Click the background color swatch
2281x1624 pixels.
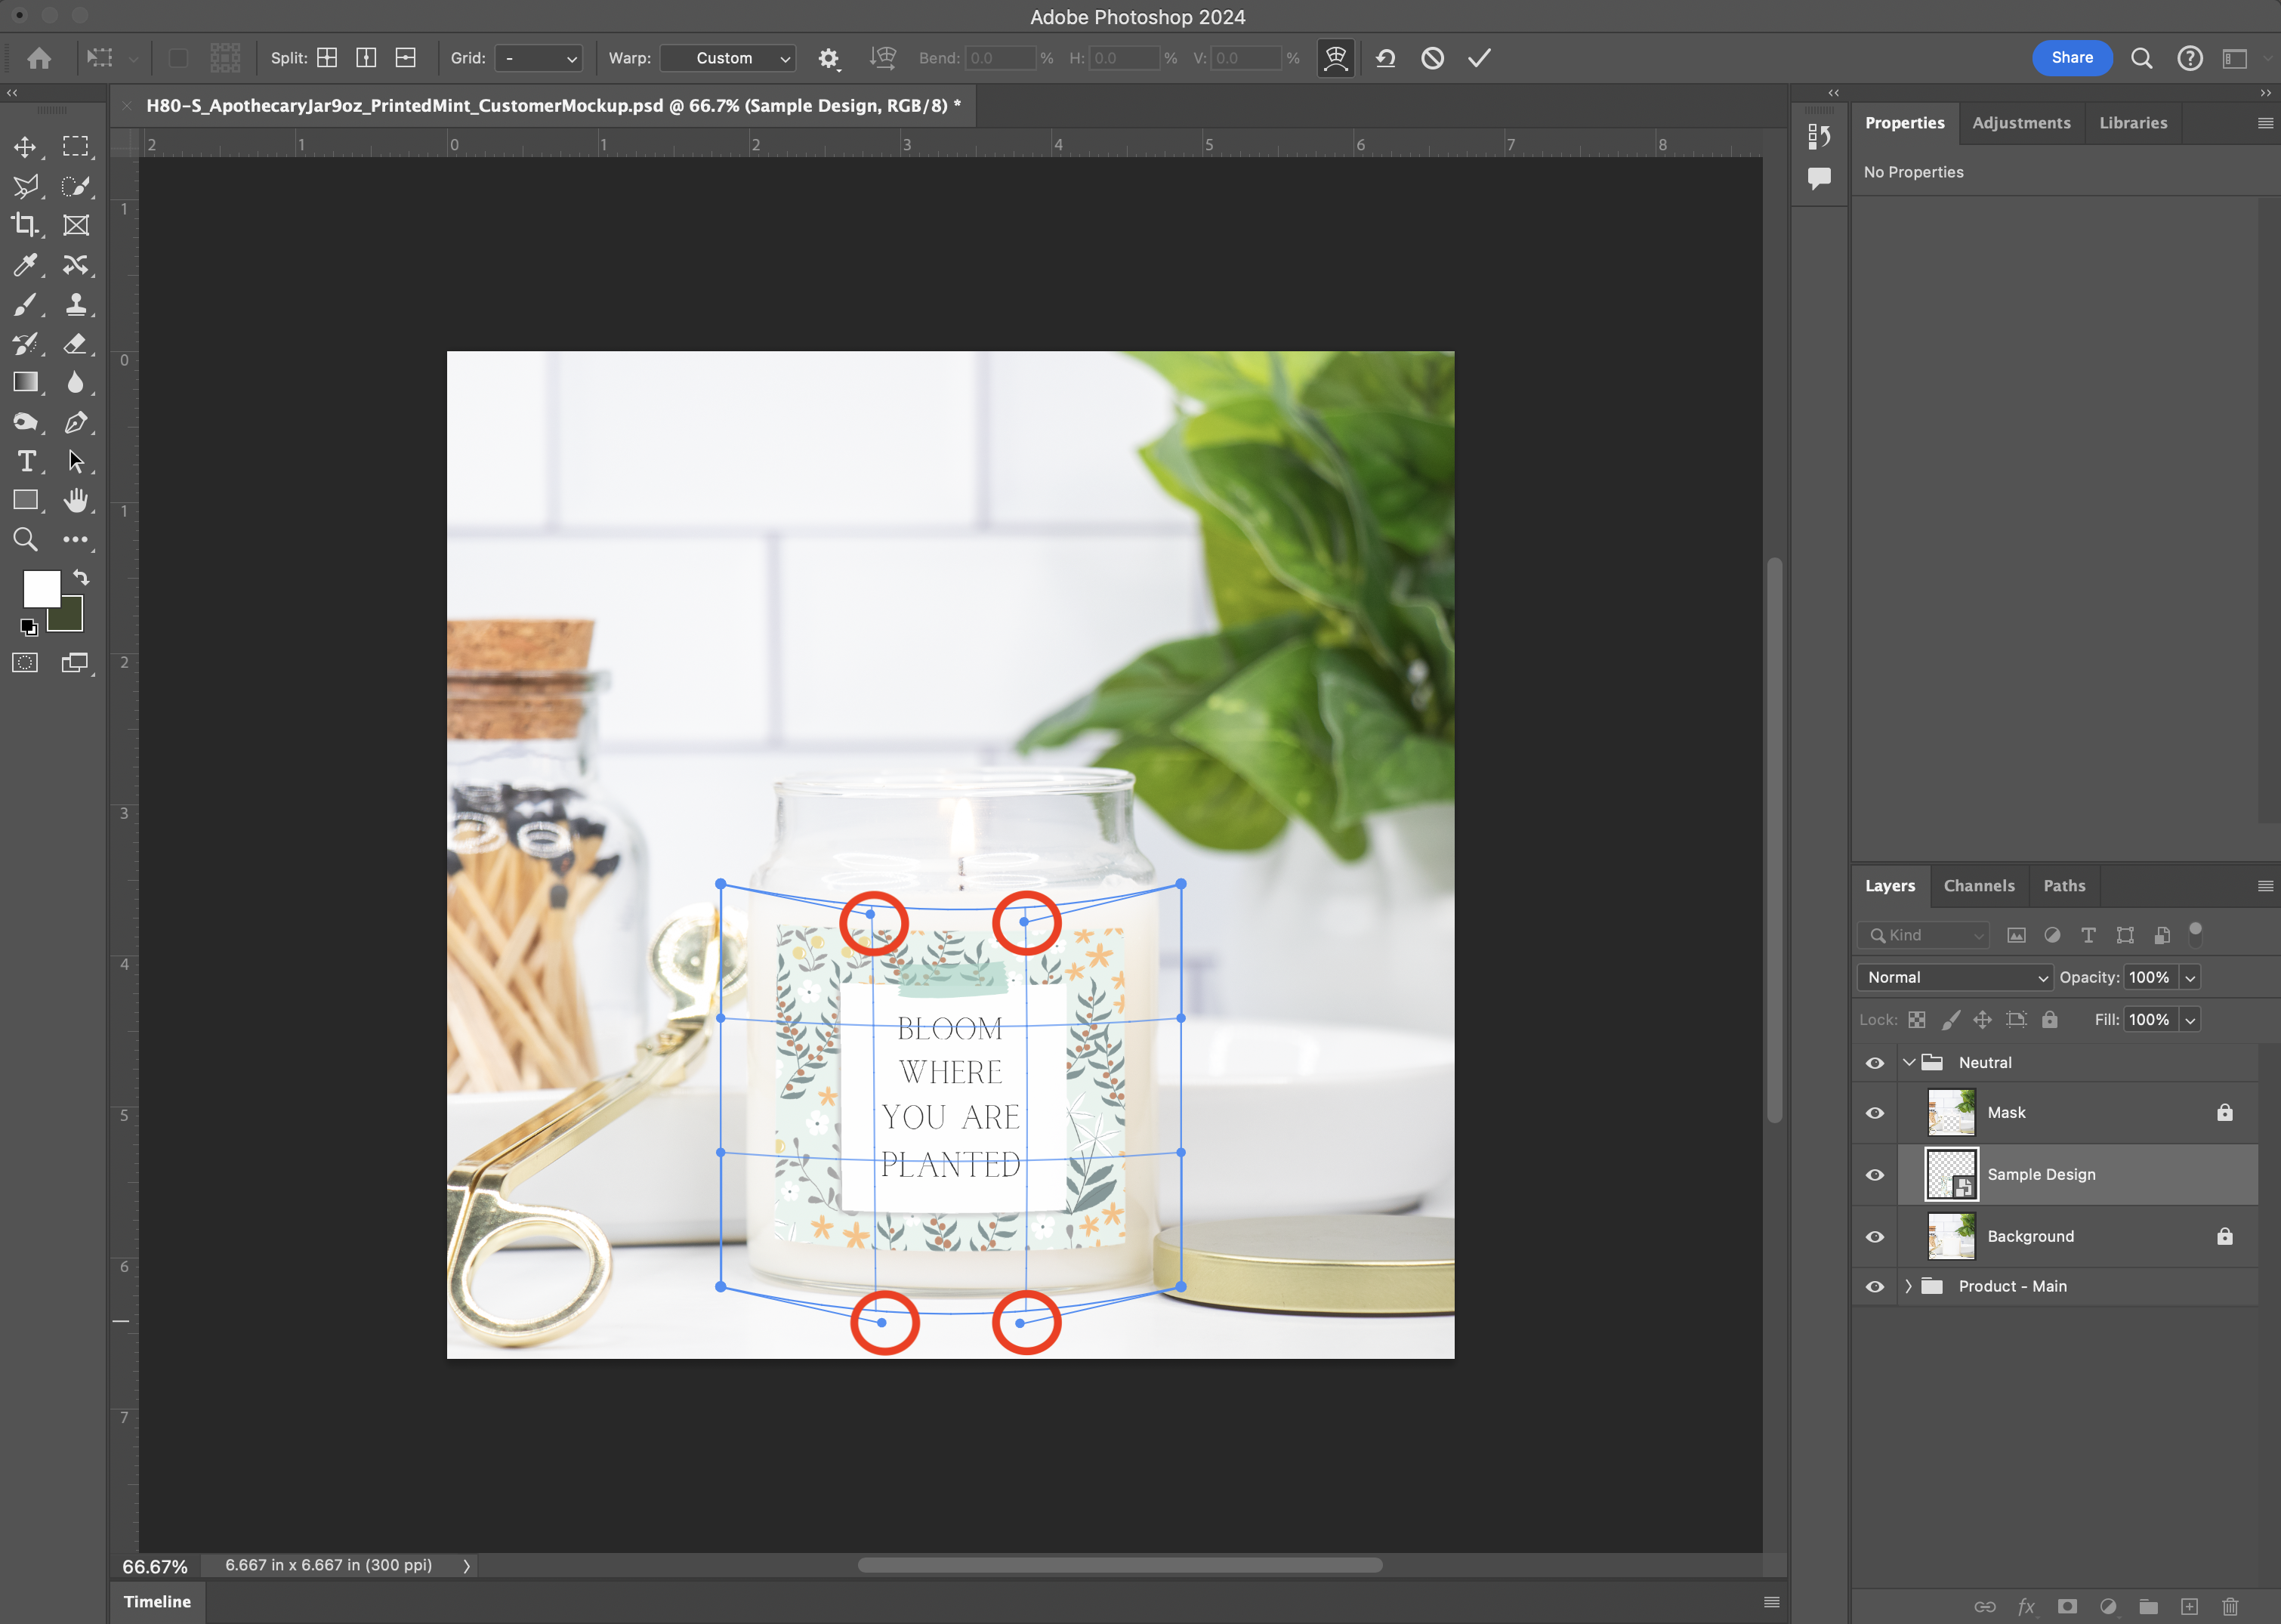[x=70, y=619]
